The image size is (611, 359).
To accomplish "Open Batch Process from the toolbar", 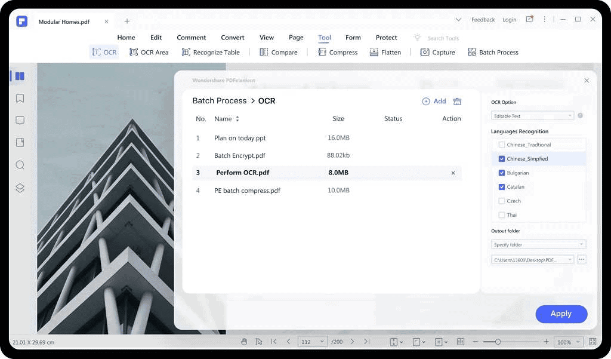I will (x=493, y=52).
